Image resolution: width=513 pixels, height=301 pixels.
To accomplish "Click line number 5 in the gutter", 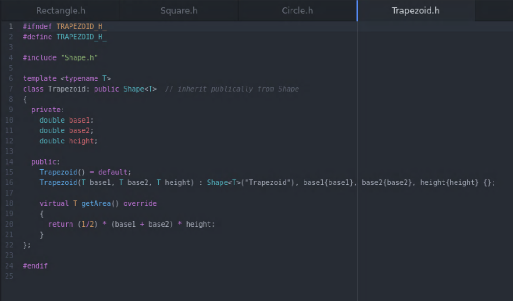I will 11,68.
